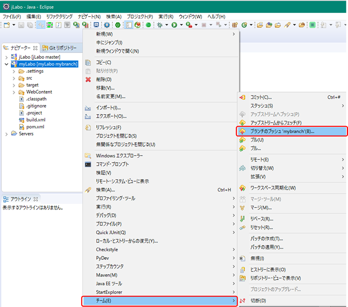Select the pom.xml file

click(35, 127)
